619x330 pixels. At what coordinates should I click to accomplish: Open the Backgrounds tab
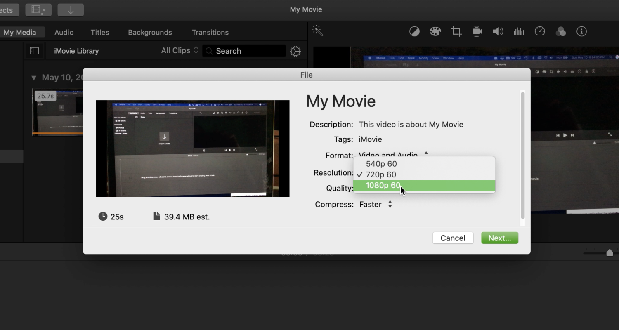[x=150, y=32]
